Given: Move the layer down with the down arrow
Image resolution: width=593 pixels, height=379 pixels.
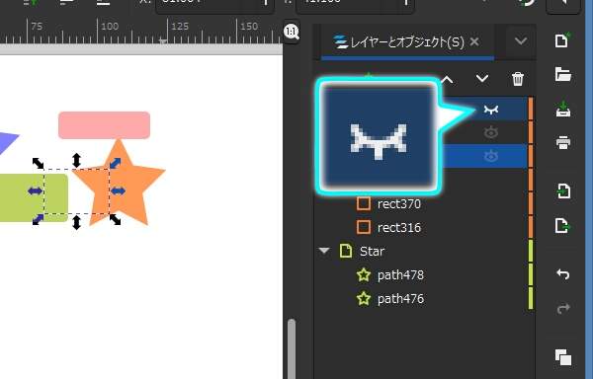Looking at the screenshot, I should tap(482, 79).
